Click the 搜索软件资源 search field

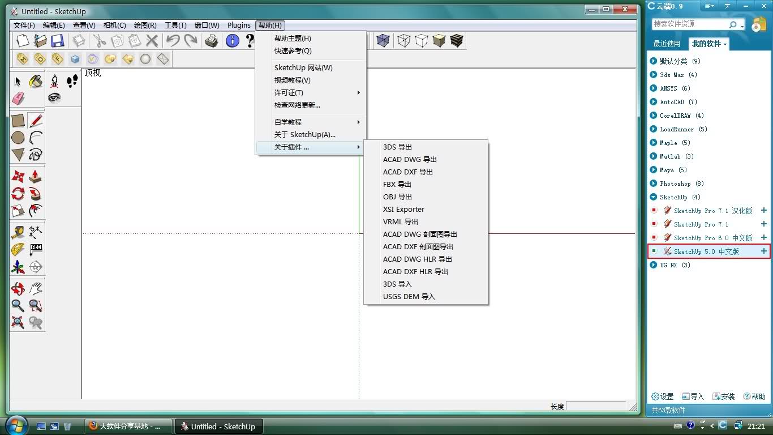tap(690, 24)
